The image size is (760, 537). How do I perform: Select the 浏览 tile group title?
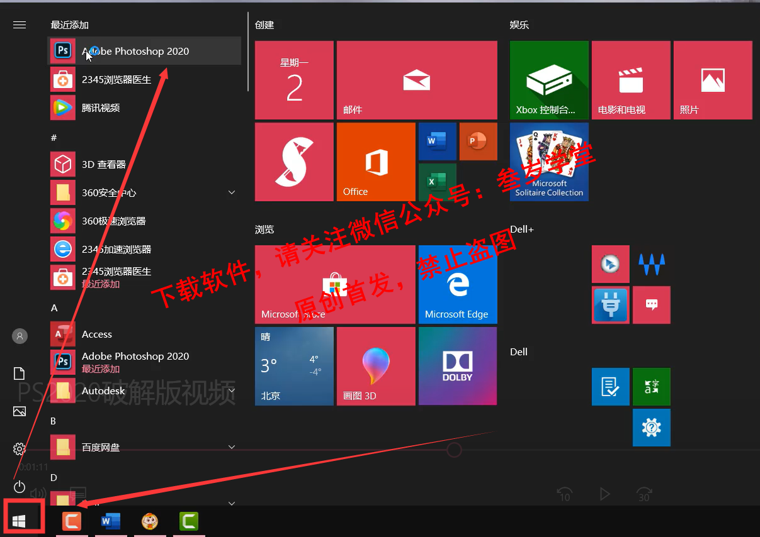pos(264,230)
